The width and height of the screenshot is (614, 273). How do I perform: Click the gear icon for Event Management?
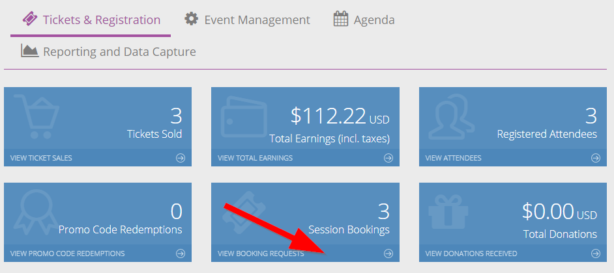pos(191,19)
